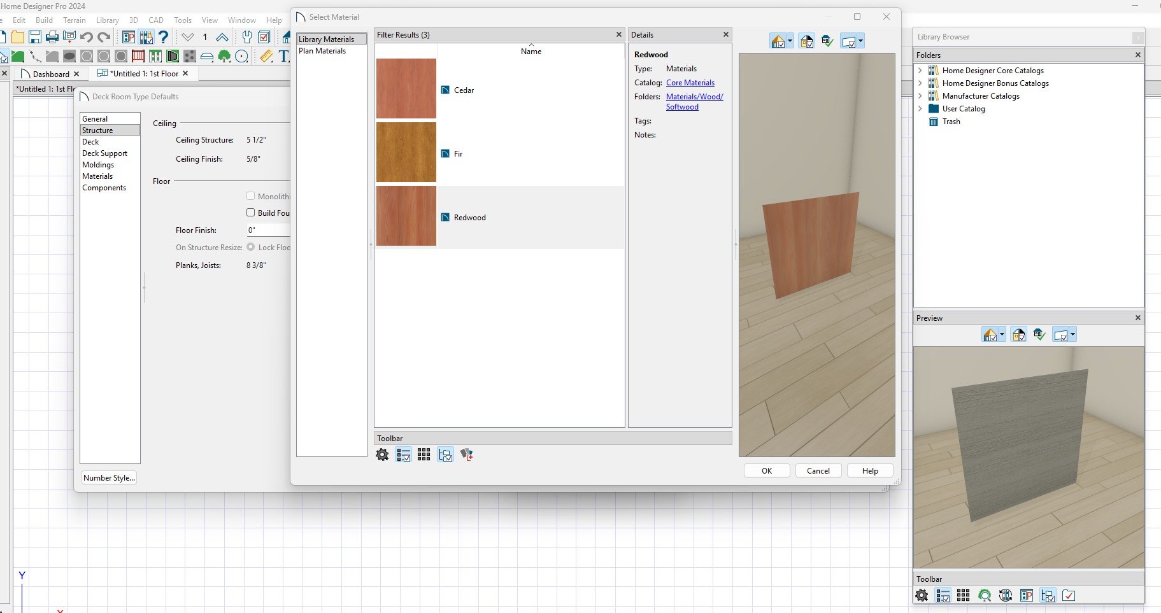Click the sprinkler circle tool icon
Screen dimensions: 1161x613
click(x=241, y=56)
